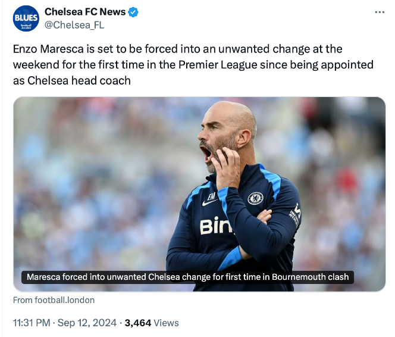Click the Chelsea FC News profile avatar
The width and height of the screenshot is (395, 337).
pos(26,18)
